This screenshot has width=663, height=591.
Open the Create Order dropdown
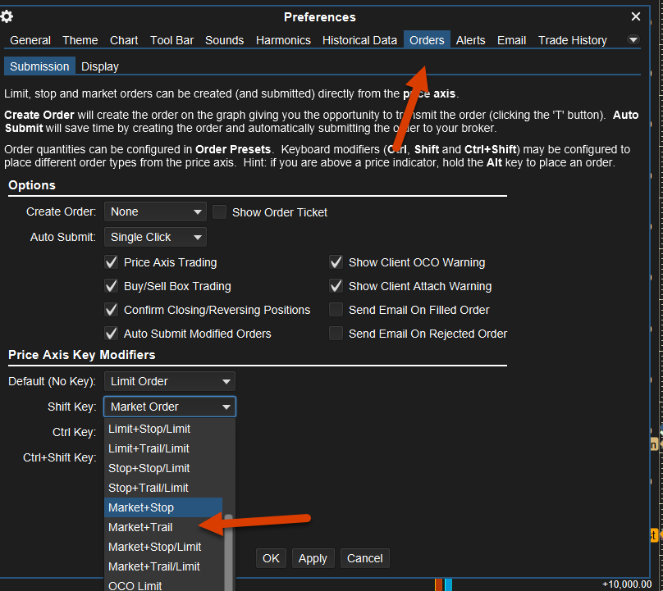pos(155,212)
